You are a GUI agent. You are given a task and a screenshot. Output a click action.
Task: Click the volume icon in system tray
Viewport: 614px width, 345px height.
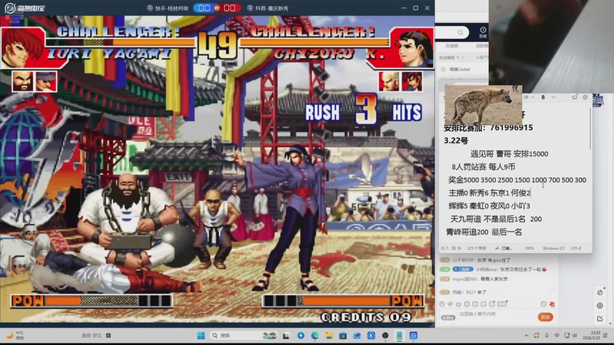(x=575, y=336)
